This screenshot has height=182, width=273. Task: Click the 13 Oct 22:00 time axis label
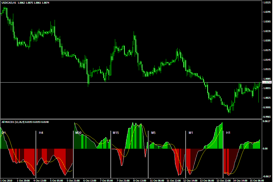click(x=224, y=181)
